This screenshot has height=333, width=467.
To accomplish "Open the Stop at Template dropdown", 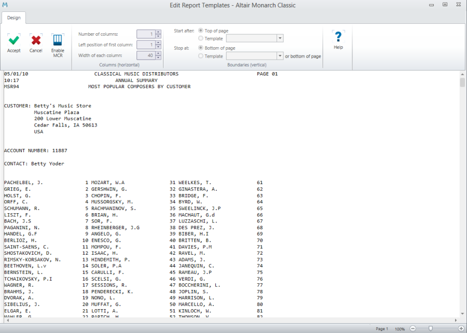I will (x=280, y=55).
